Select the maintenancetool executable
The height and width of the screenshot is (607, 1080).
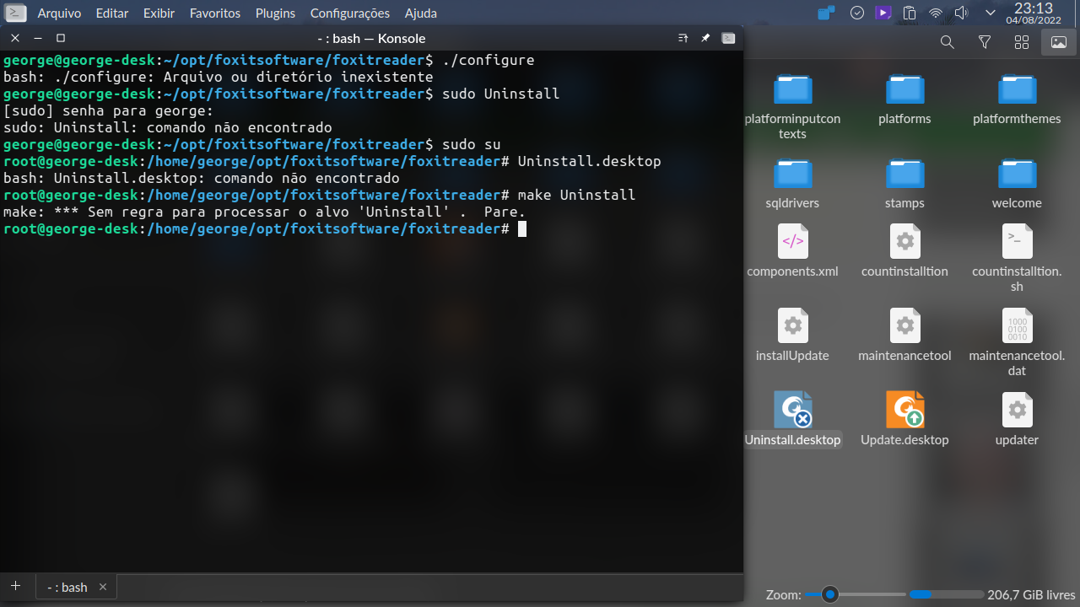[x=904, y=336]
